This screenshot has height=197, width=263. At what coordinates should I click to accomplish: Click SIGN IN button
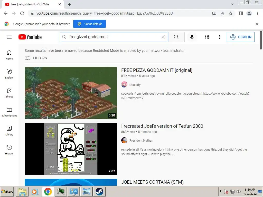click(x=241, y=37)
